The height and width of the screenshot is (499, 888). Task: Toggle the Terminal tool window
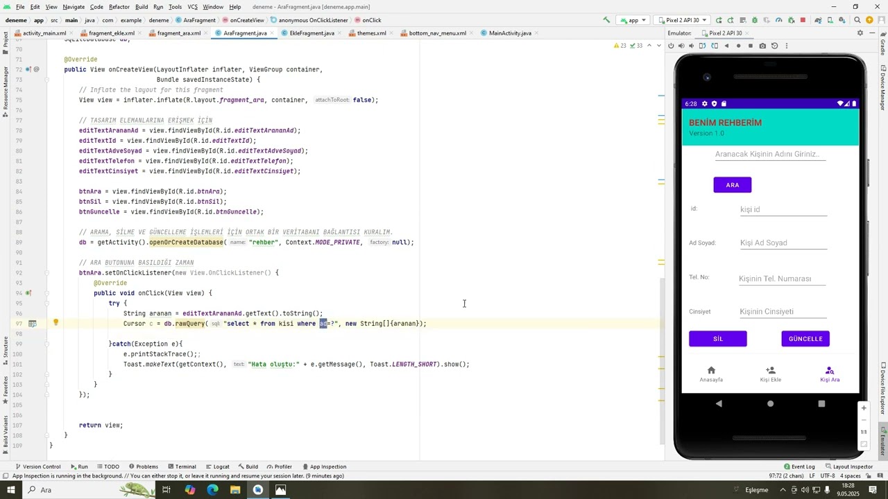[x=181, y=466]
